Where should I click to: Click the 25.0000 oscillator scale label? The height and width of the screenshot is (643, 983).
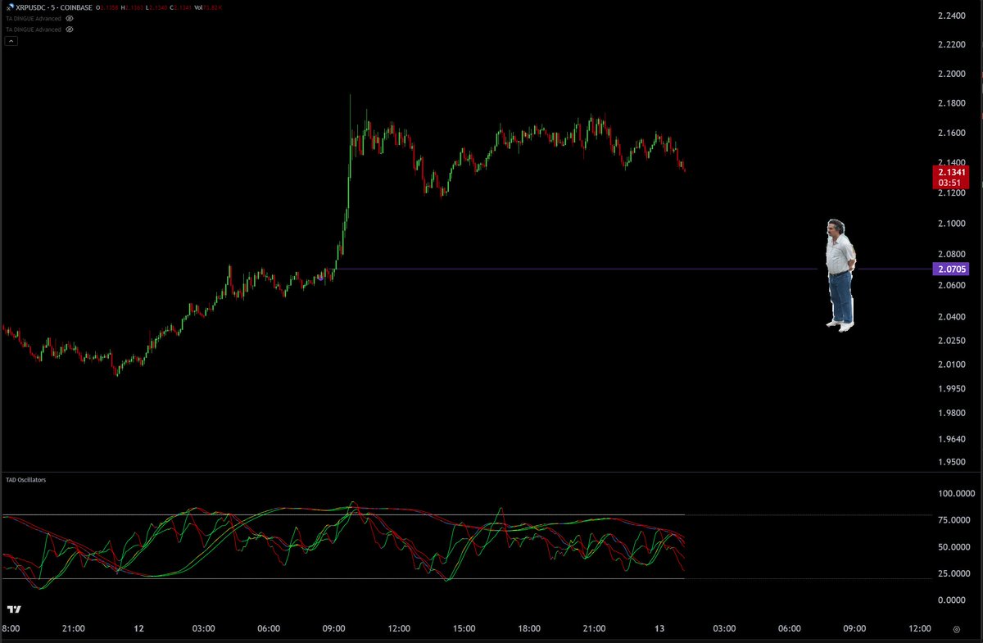pyautogui.click(x=953, y=573)
